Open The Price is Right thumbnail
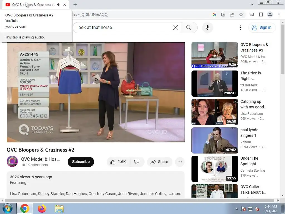 tap(215, 84)
